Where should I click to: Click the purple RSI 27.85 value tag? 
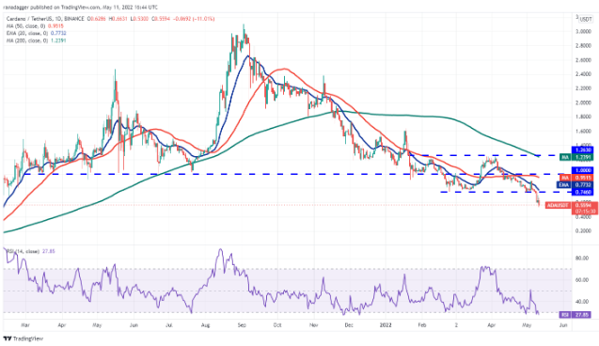[x=575, y=315]
